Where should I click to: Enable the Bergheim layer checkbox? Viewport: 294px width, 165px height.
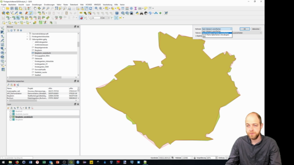pos(11,120)
